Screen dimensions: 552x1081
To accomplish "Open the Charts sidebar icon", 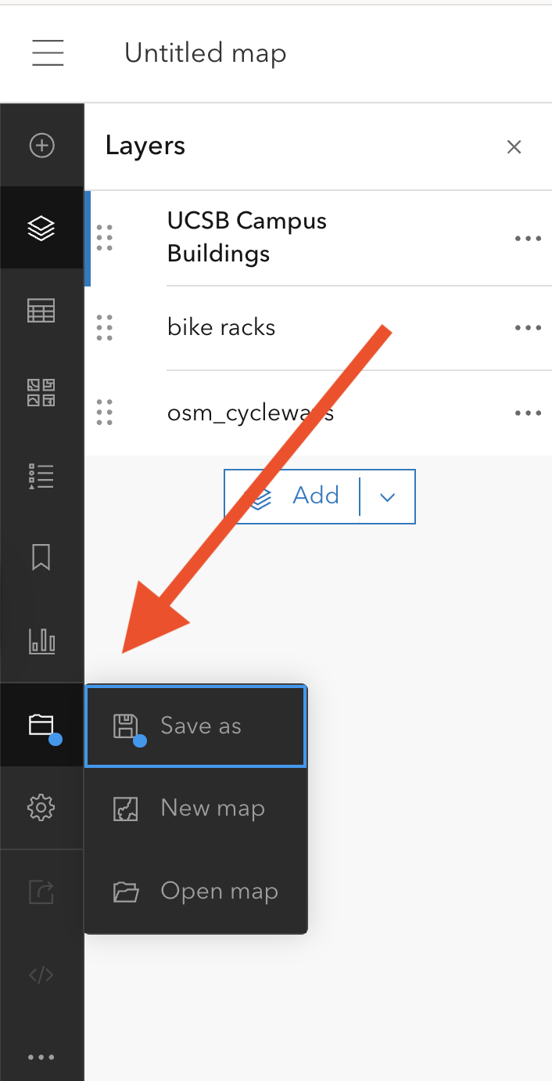I will pyautogui.click(x=41, y=641).
